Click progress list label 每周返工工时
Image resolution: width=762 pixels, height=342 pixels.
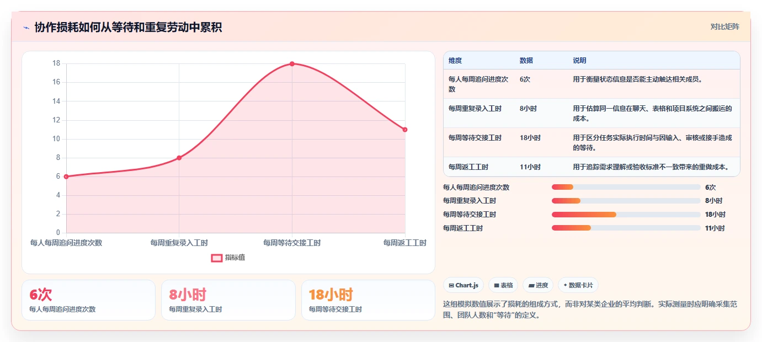pos(463,228)
